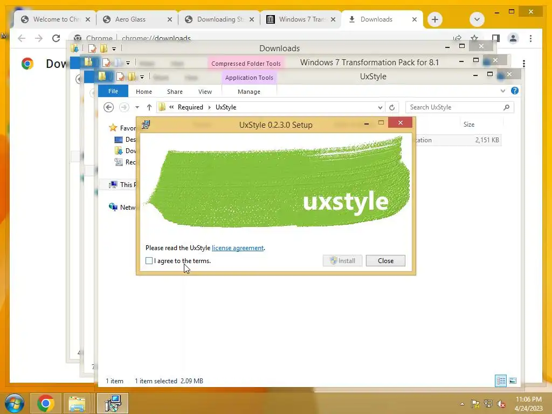552x414 pixels.
Task: Open downloads page more actions menu
Action: click(524, 64)
